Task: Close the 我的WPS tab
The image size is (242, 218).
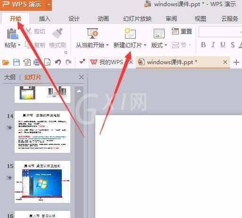Action: point(131,62)
